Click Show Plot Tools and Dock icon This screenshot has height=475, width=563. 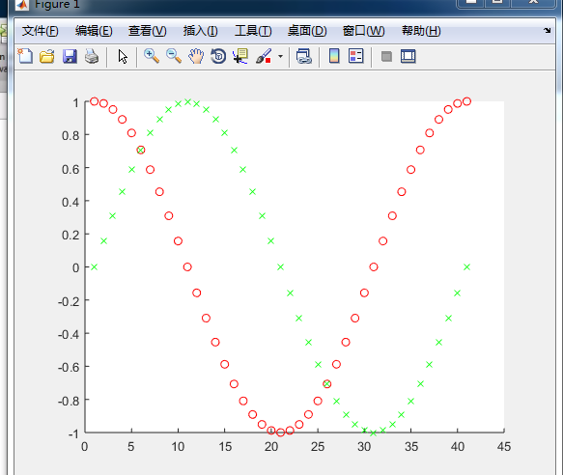pyautogui.click(x=408, y=56)
